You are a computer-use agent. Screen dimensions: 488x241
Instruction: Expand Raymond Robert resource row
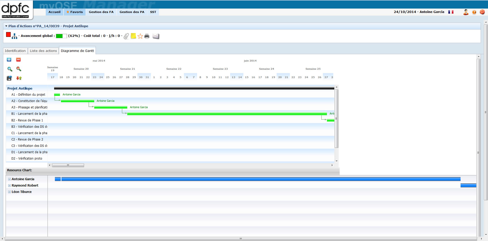(x=9, y=186)
